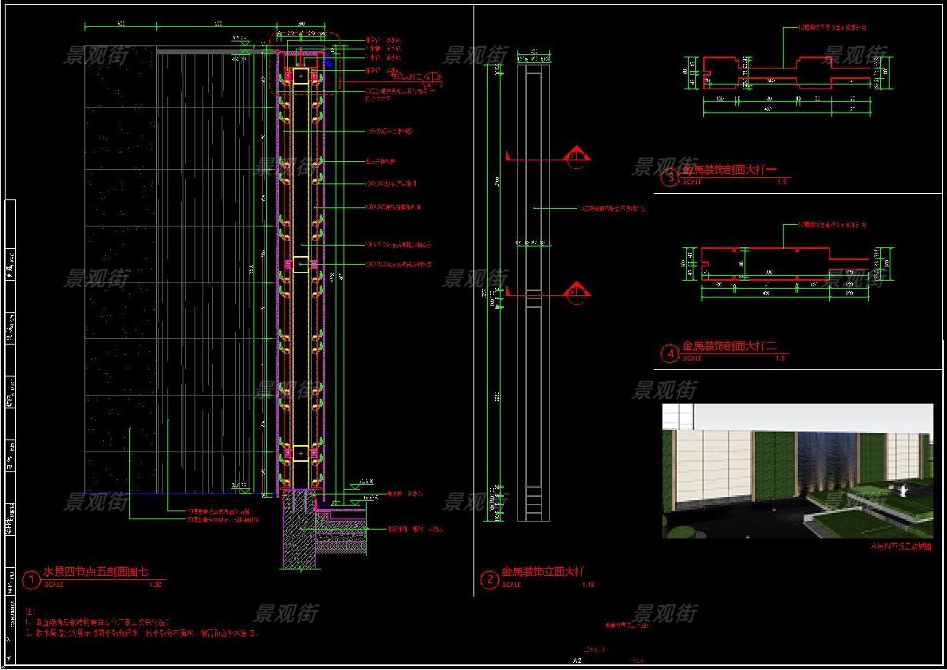Screen dimensions: 947x670
Task: Click the A2 sheet size label
Action: (578, 660)
